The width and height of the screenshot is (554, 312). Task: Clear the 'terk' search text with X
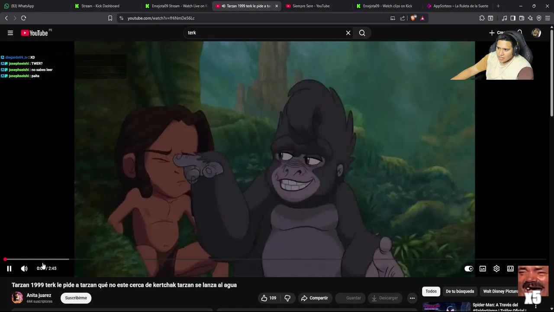click(x=348, y=33)
